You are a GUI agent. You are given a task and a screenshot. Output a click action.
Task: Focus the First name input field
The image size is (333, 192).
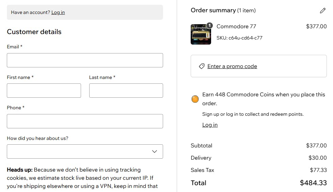point(44,91)
